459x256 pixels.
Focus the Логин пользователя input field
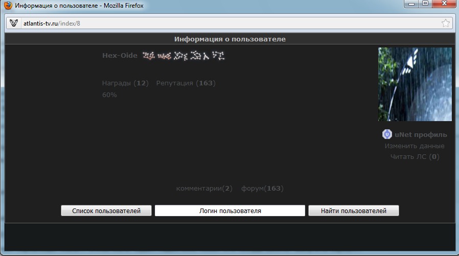[230, 211]
